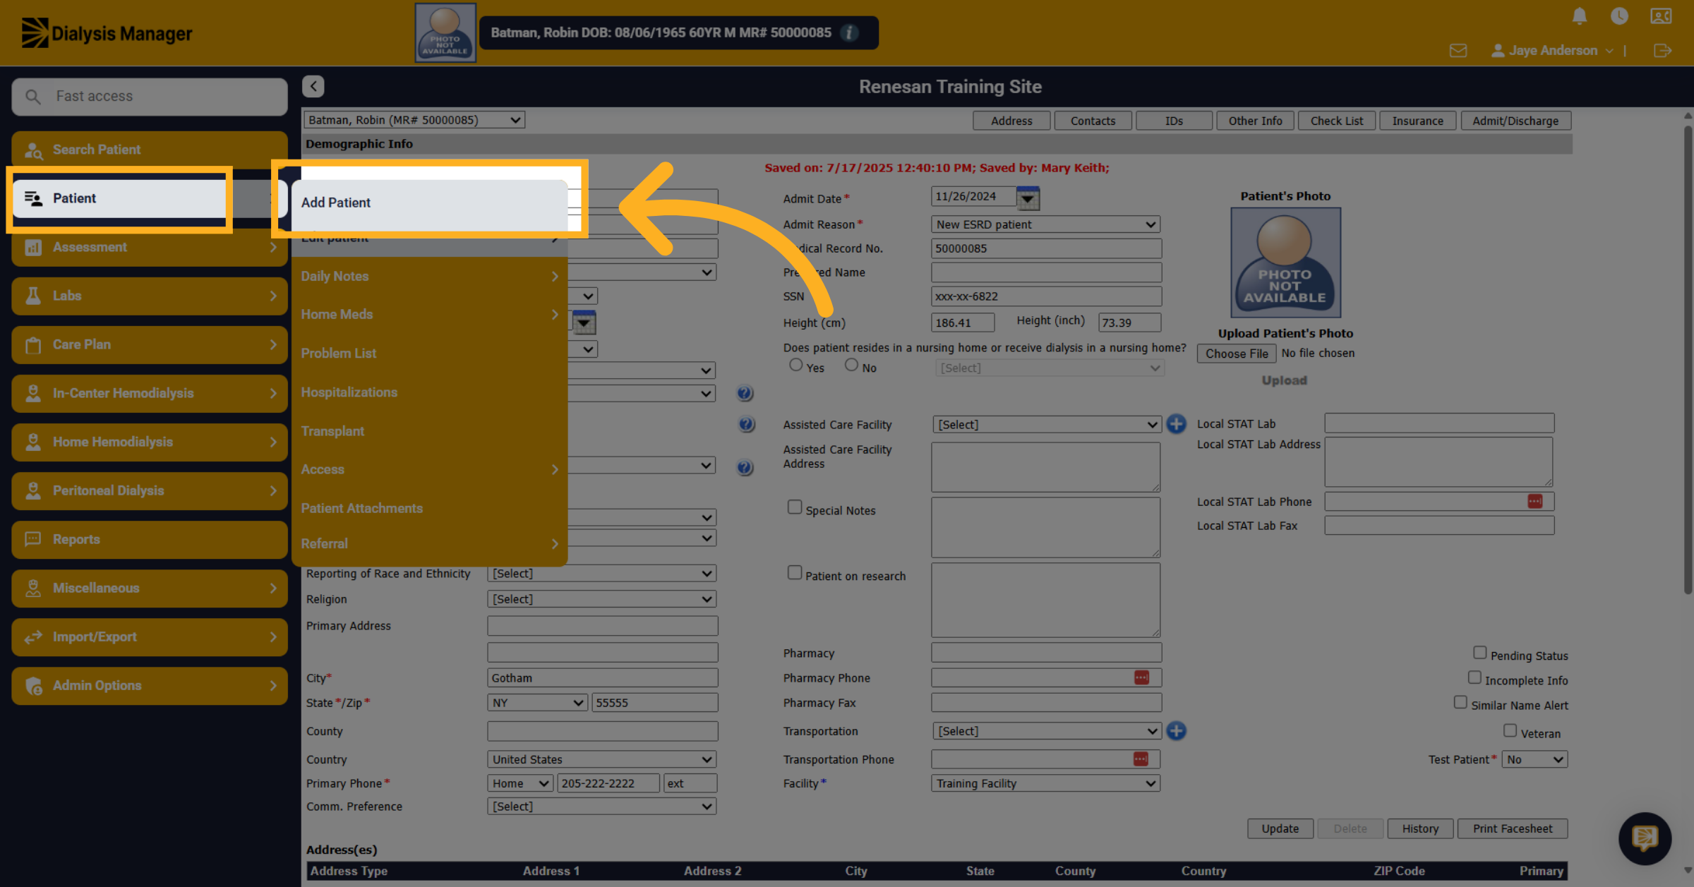Open the Facility dropdown

(1045, 783)
